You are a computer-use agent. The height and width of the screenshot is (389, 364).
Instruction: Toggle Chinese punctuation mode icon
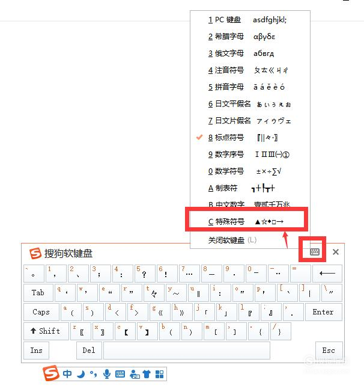pos(94,374)
